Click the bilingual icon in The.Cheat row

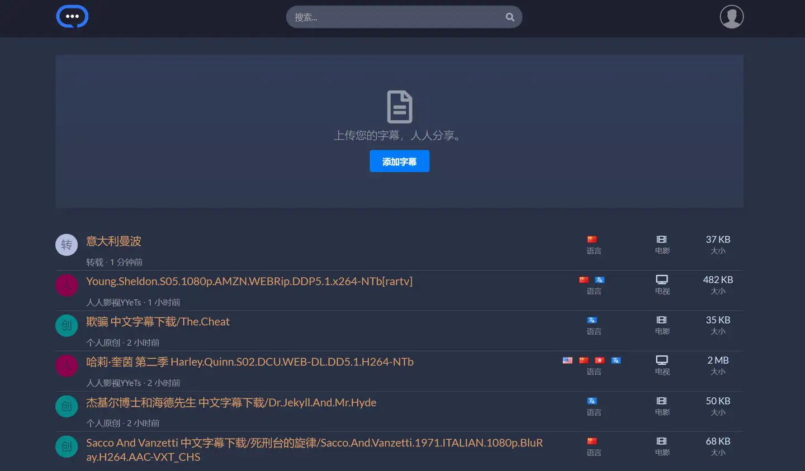[592, 320]
